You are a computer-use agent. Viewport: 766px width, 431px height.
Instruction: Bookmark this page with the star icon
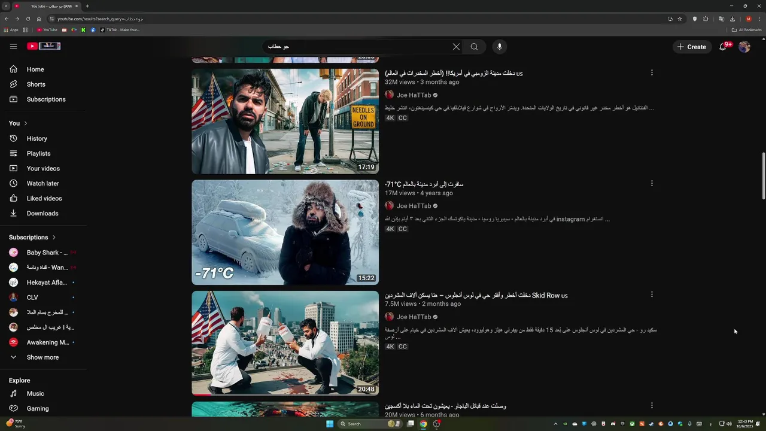[x=680, y=19]
